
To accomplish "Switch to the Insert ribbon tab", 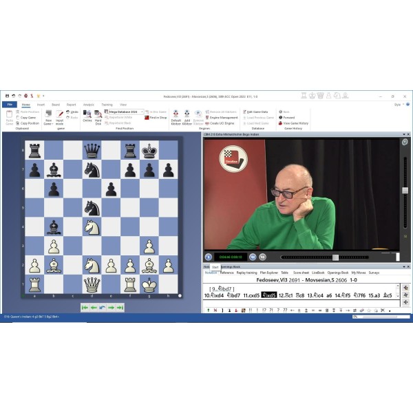I will 41,105.
